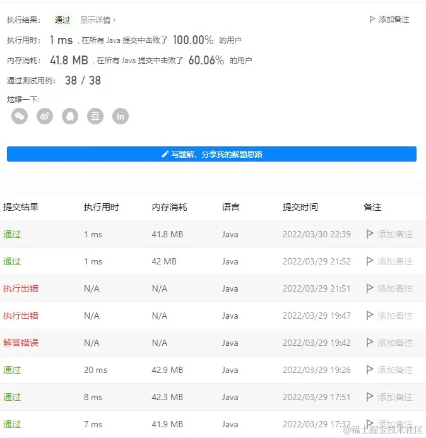The width and height of the screenshot is (426, 438).
Task: Click flag icon in the 22:39 submission row
Action: 370,234
